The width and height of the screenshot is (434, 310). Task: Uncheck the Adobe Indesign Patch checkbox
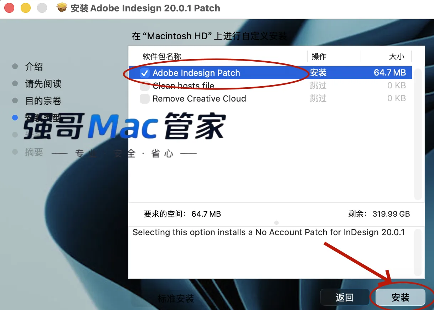click(x=145, y=73)
